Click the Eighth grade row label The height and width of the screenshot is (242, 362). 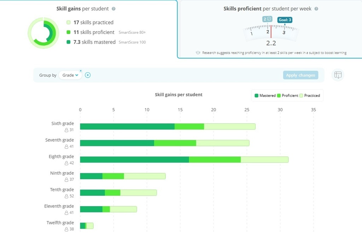pos(61,157)
